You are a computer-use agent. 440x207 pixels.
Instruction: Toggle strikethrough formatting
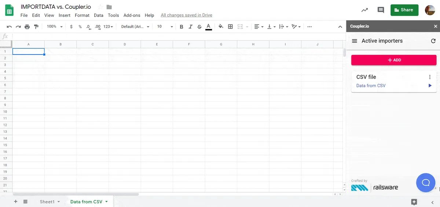(199, 27)
